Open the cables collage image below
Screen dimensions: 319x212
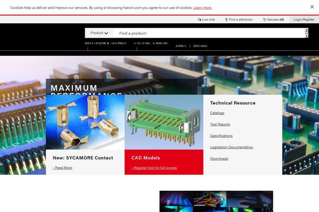tap(216, 201)
